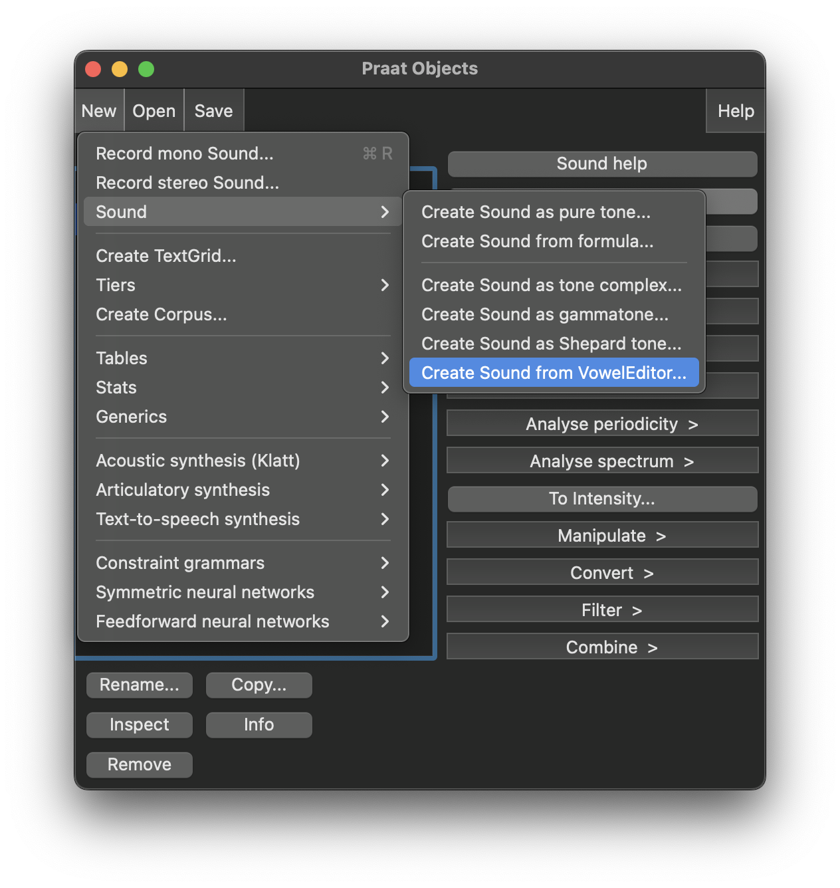Open the Combine dropdown
840x888 pixels.
point(602,647)
